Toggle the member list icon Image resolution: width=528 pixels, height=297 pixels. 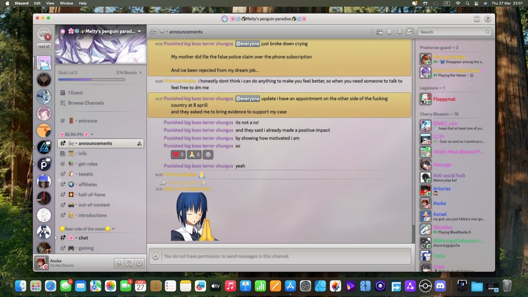(x=410, y=32)
